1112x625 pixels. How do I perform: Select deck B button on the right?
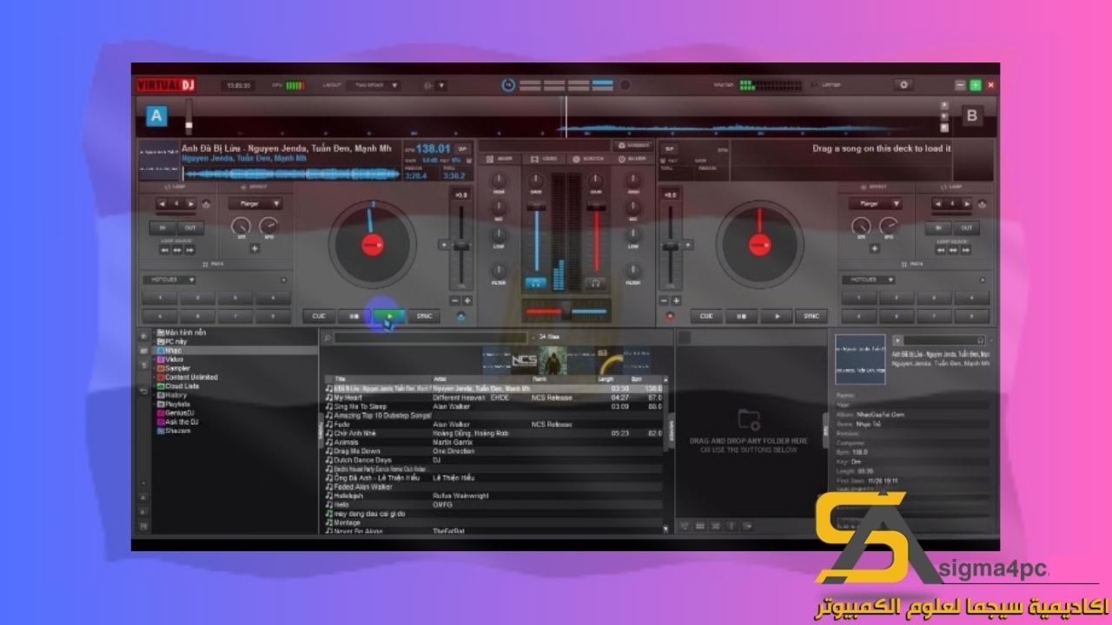972,115
